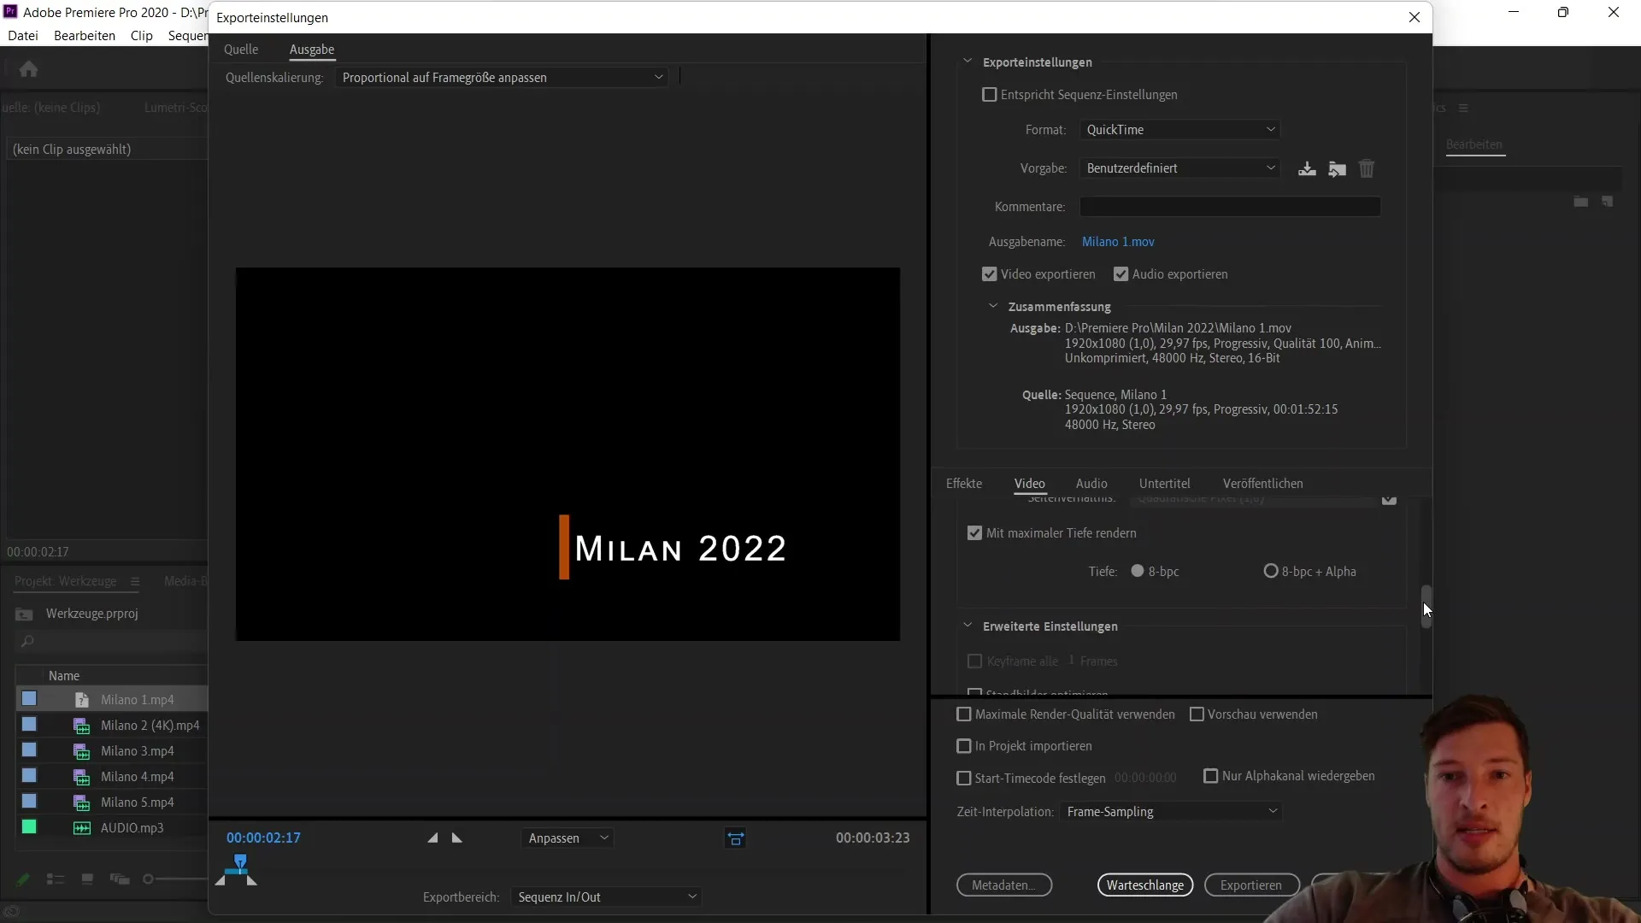Open the Bearbeiten menu
The image size is (1641, 923).
click(x=85, y=36)
